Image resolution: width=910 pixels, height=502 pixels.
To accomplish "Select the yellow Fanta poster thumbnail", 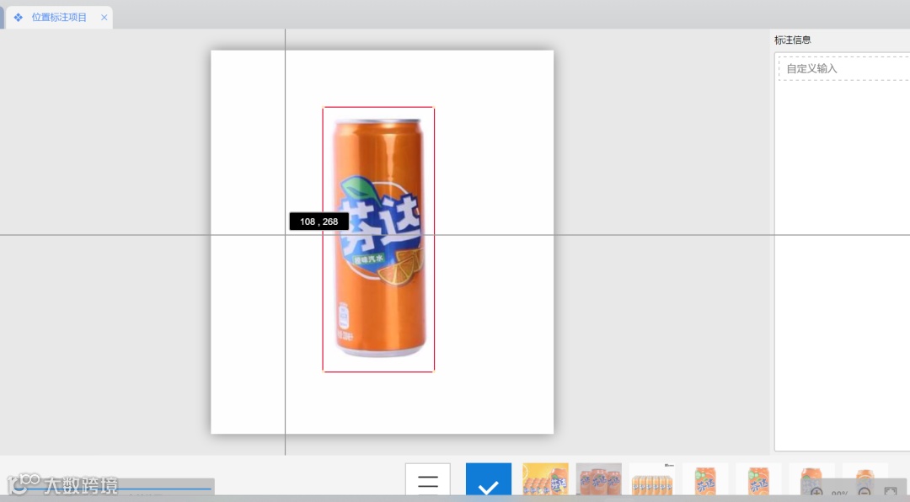I will (545, 479).
